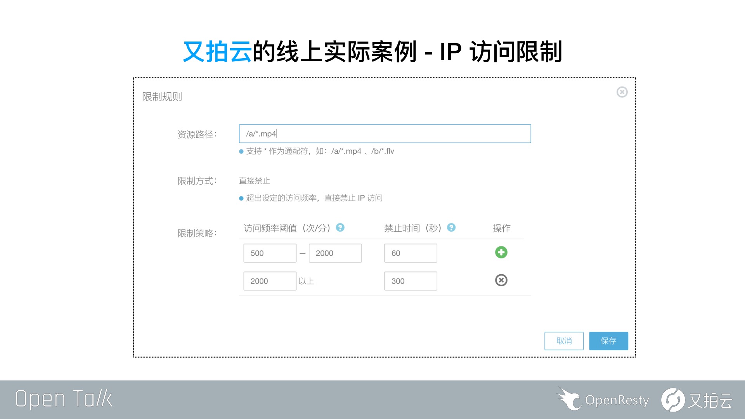745x419 pixels.
Task: Click the 取消 button
Action: point(564,341)
